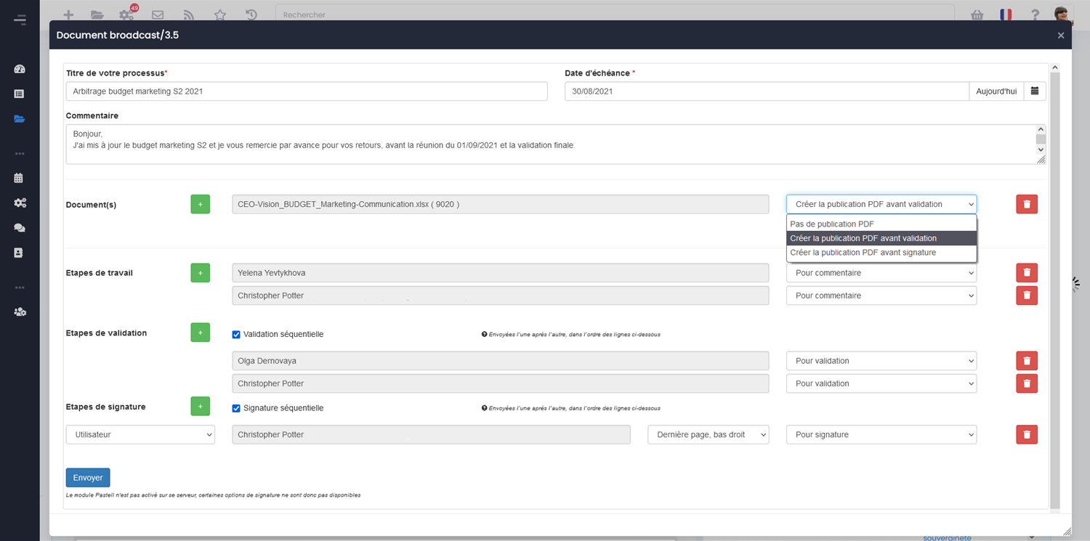
Task: Set due date with Aujourd'hui button
Action: click(x=996, y=91)
